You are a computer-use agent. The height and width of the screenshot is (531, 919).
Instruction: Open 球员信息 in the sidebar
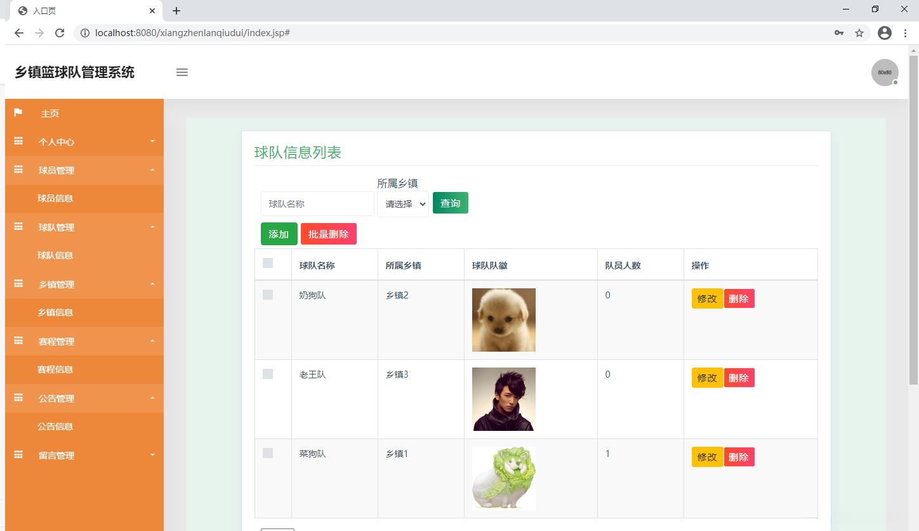click(55, 198)
